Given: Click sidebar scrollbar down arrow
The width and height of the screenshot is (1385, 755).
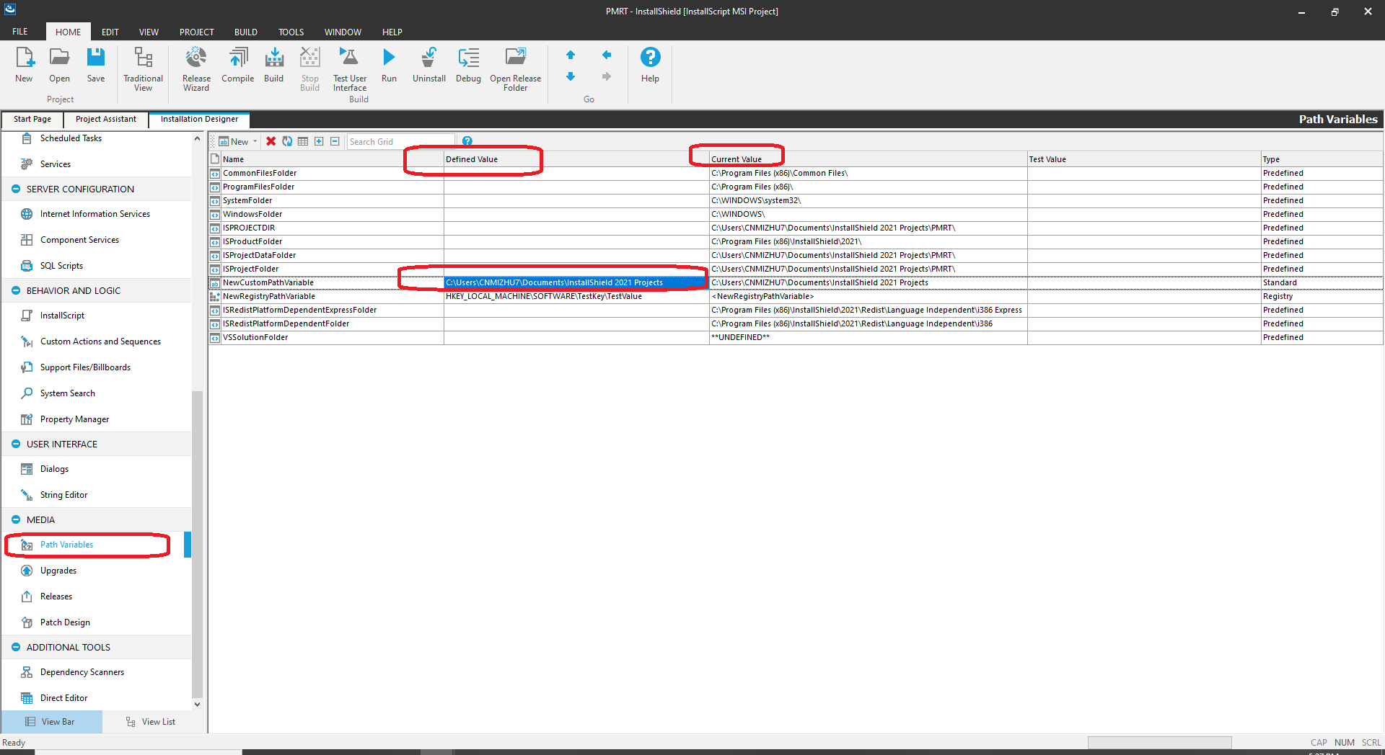Looking at the screenshot, I should (x=197, y=705).
